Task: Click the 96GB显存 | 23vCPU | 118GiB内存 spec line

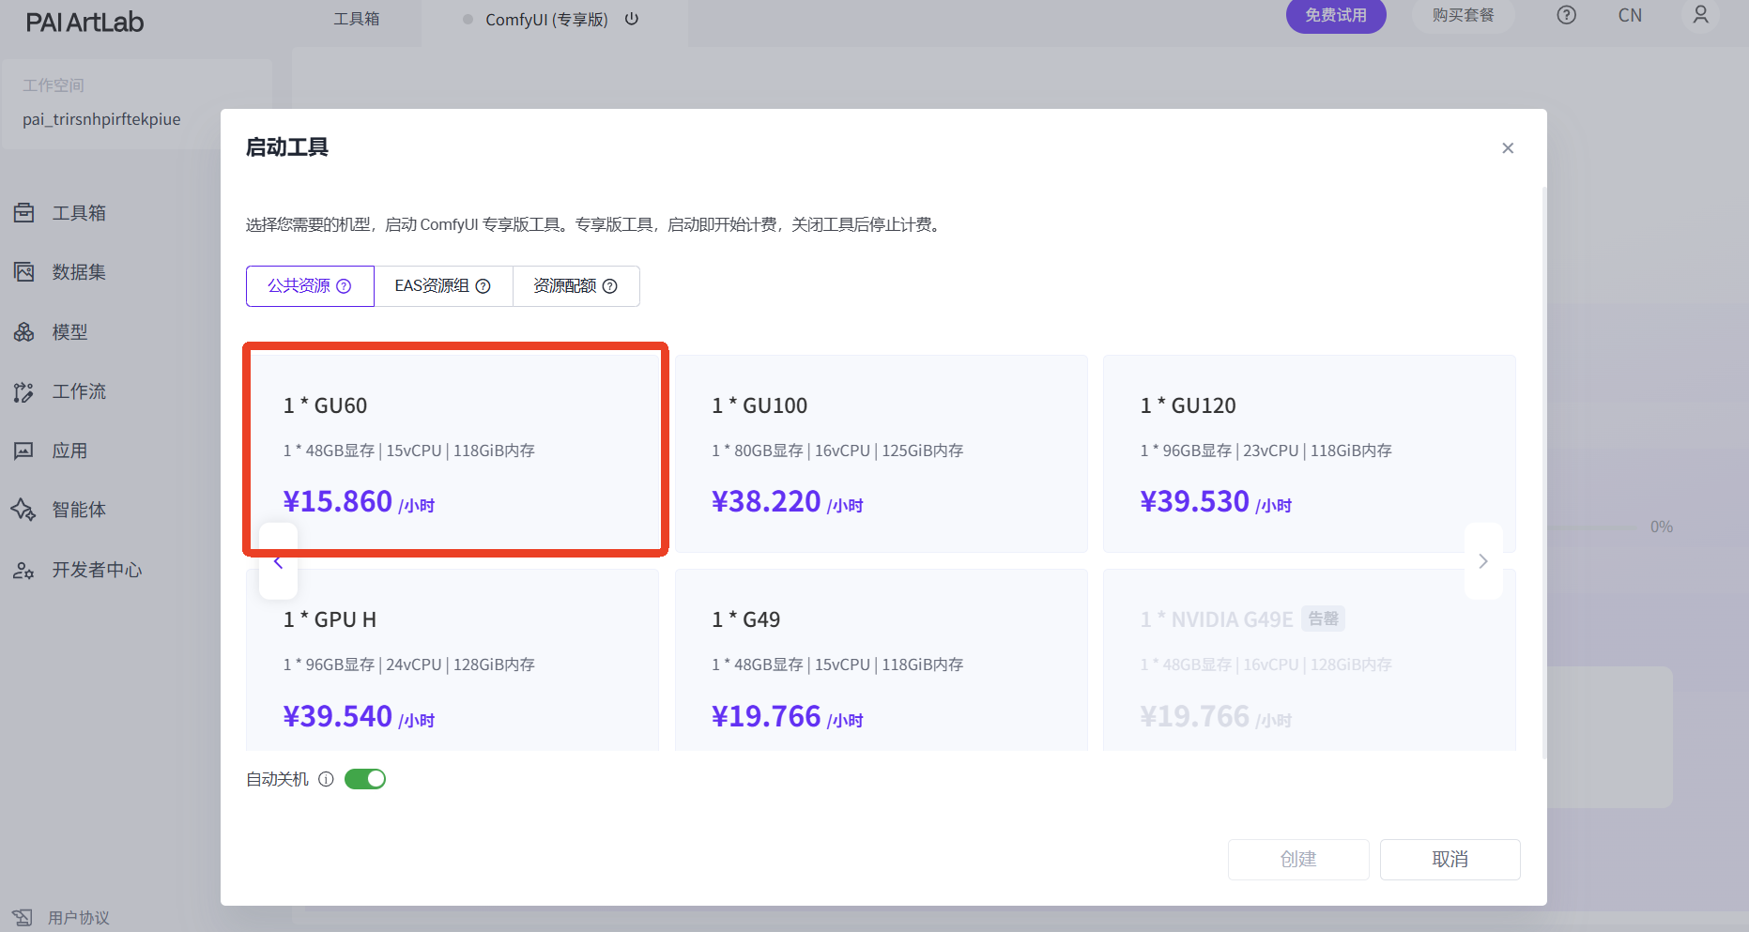Action: (1266, 451)
